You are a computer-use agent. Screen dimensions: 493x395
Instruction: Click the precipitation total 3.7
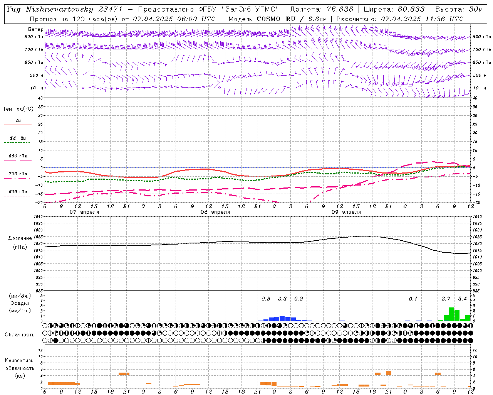pyautogui.click(x=446, y=299)
